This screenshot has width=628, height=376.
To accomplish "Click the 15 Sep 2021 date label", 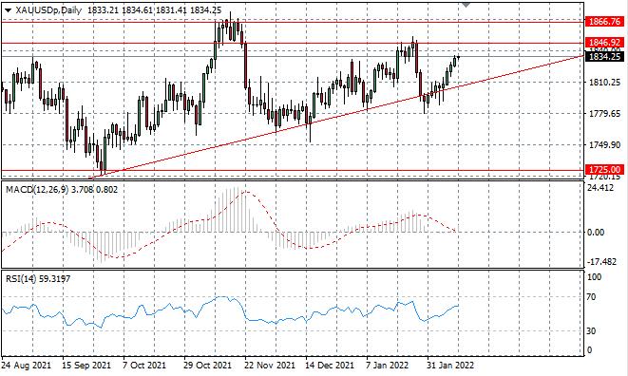I will 86,366.
